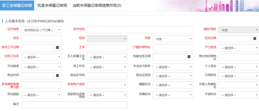Expand the 养老账户类别 dropdown
The image size is (259, 111).
[x=107, y=85]
